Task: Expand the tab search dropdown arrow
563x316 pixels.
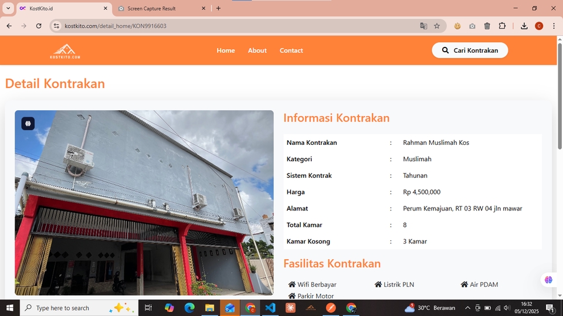Action: [x=8, y=8]
